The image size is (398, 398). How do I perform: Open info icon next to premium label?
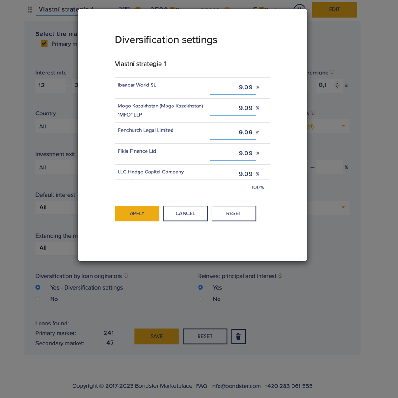332,73
